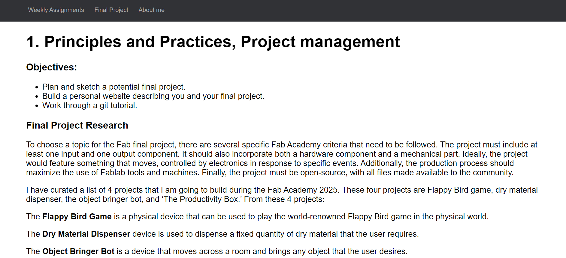The image size is (566, 258).
Task: Click the bullet about planning a final project
Action: (x=114, y=87)
